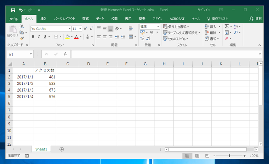
Task: Align cell text to the left
Action: (99, 36)
